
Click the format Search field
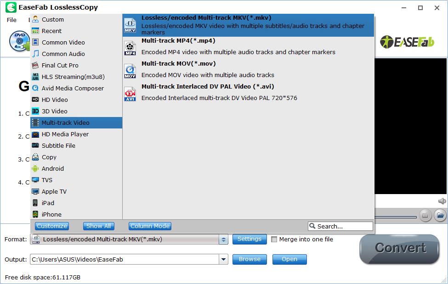coord(340,226)
